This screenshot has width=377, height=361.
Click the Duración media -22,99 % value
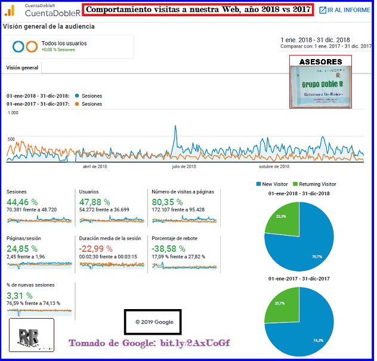[95, 249]
